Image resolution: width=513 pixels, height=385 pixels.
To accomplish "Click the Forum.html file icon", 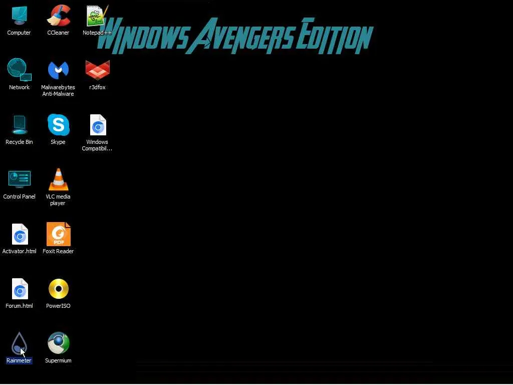I will pos(20,289).
